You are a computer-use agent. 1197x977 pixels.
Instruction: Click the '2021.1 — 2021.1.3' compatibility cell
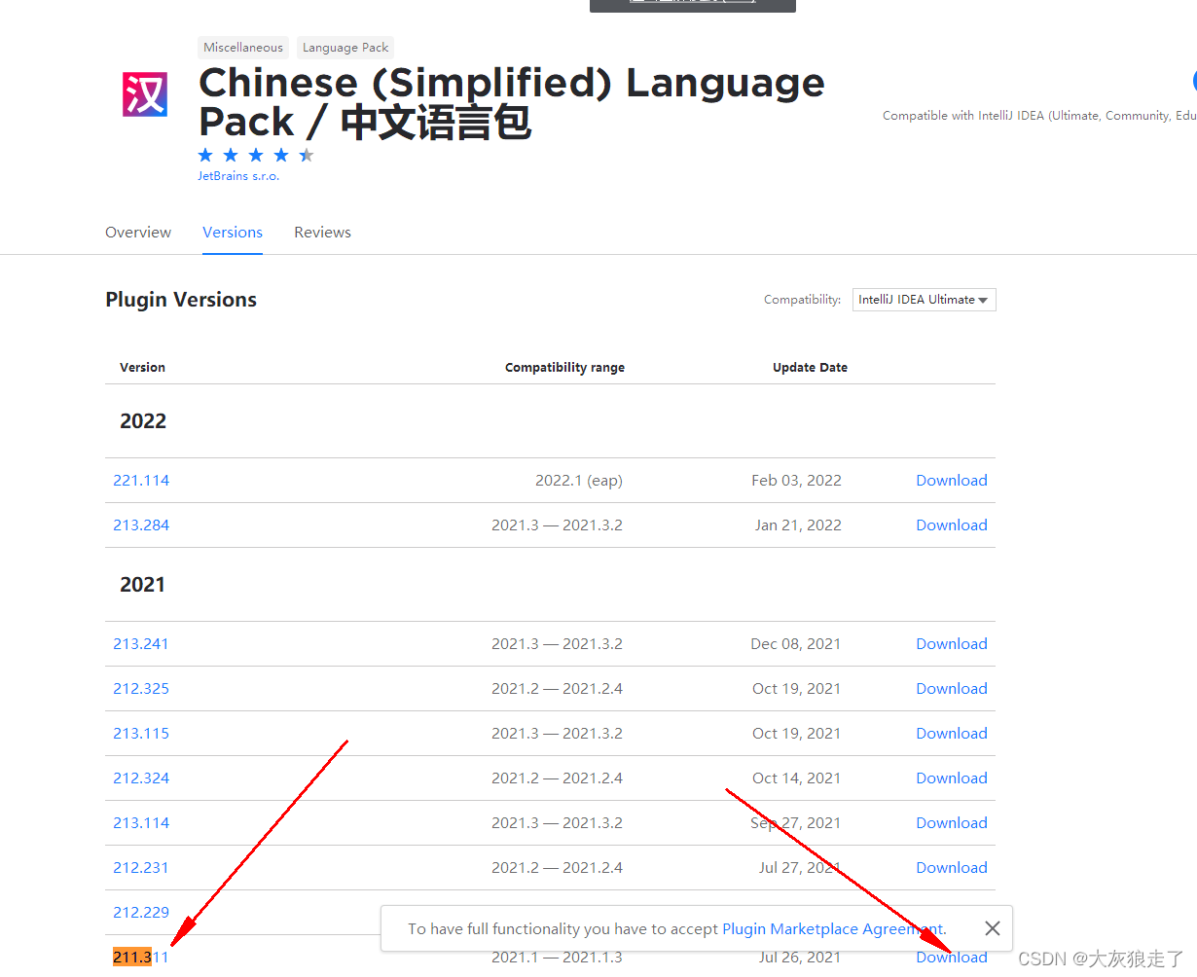(557, 958)
